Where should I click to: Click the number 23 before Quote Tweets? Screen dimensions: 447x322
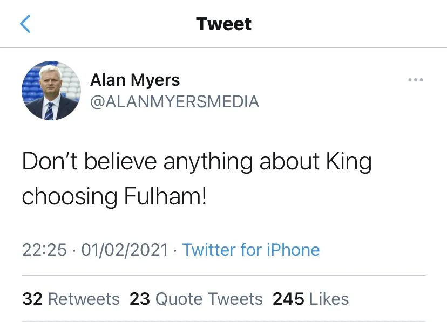click(x=140, y=299)
